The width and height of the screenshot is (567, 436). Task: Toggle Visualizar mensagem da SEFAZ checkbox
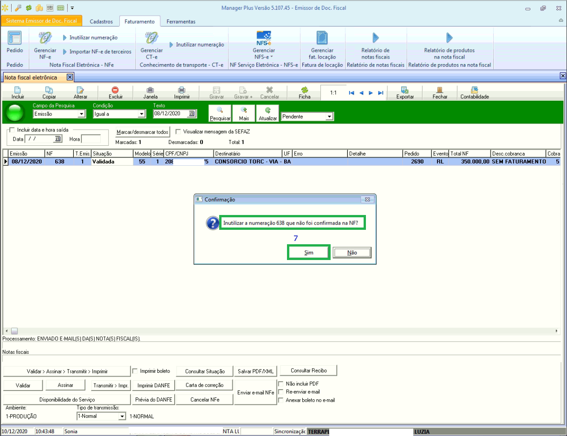pos(178,132)
